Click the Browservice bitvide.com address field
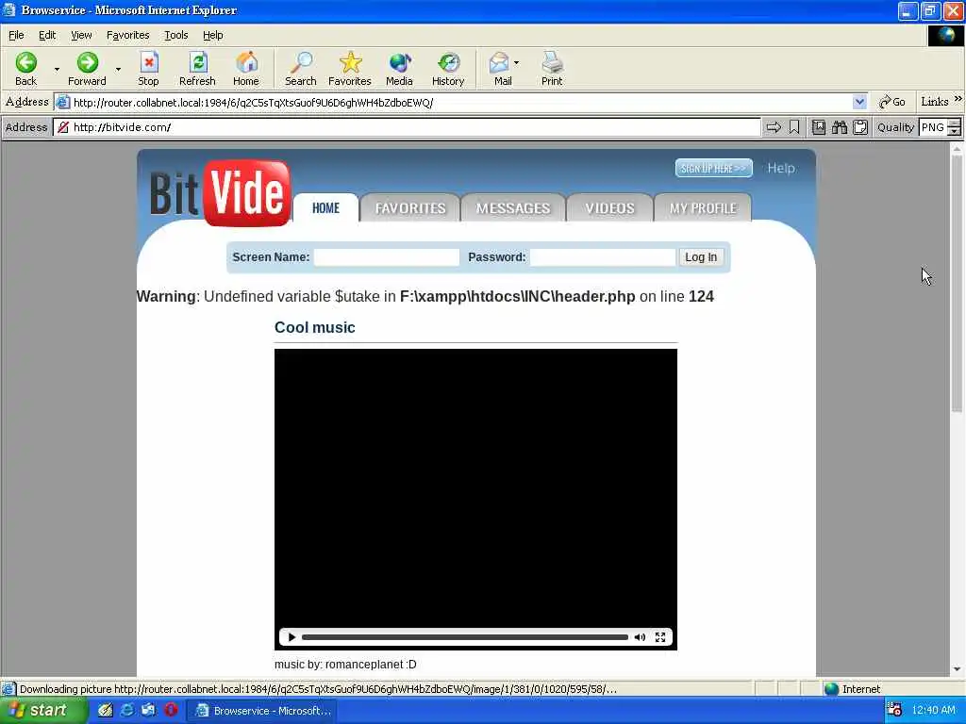The width and height of the screenshot is (966, 724). coord(408,127)
